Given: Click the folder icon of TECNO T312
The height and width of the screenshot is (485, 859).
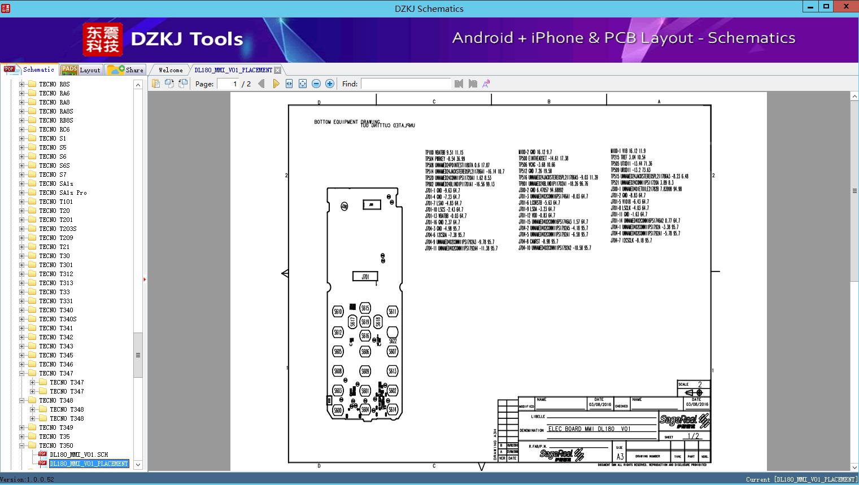Looking at the screenshot, I should point(32,274).
